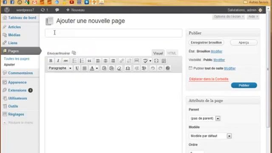Viewport: 272px width, 153px height.
Task: Toggle the kitchen sink toolbar row
Action: pyautogui.click(x=164, y=61)
